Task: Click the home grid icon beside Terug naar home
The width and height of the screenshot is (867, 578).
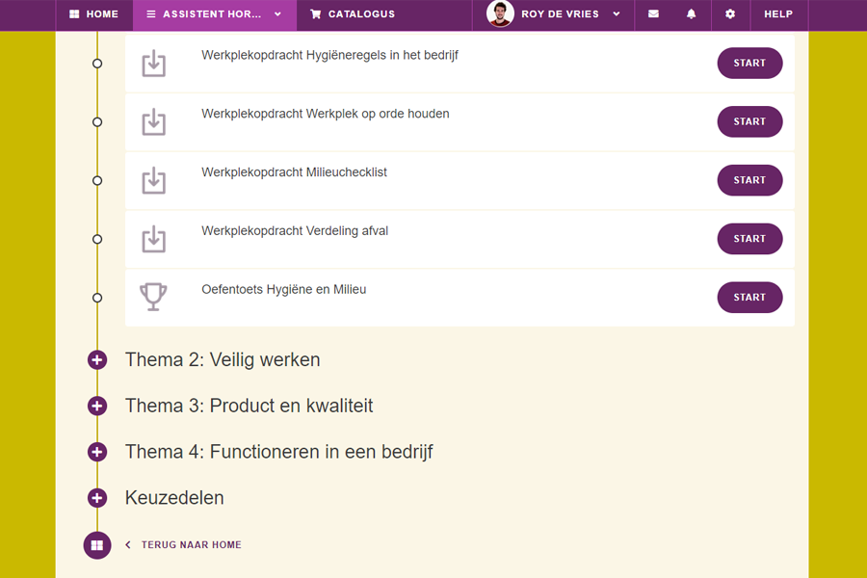Action: [x=97, y=545]
